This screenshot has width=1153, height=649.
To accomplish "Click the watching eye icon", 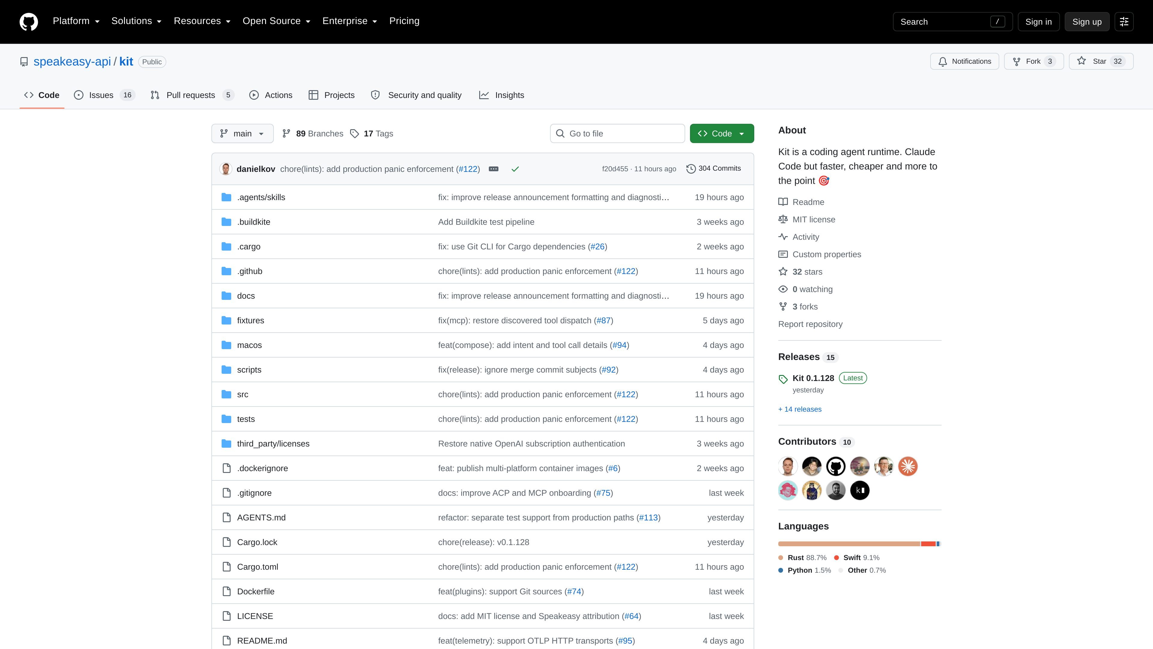I will (x=783, y=289).
